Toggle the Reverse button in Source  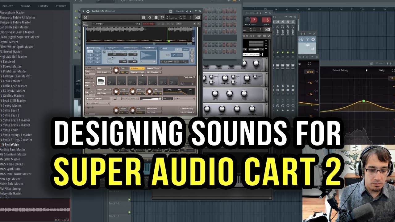pyautogui.click(x=137, y=72)
